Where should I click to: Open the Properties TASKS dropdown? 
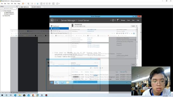[x=134, y=26]
